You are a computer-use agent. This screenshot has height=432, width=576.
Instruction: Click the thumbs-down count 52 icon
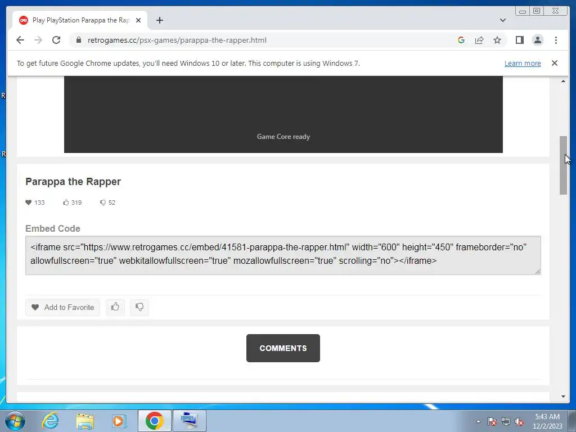click(x=103, y=202)
